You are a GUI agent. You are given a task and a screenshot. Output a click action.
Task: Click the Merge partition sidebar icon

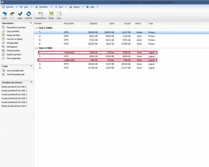coord(3,35)
